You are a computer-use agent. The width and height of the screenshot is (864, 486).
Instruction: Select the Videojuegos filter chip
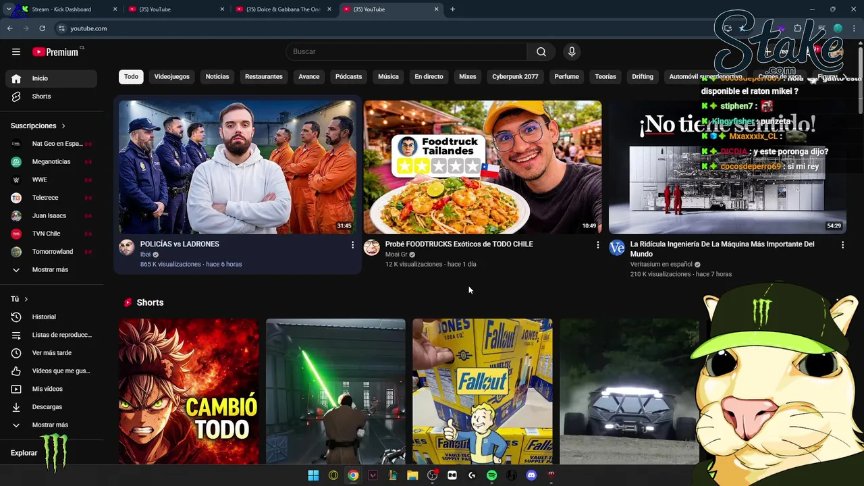[x=172, y=77]
